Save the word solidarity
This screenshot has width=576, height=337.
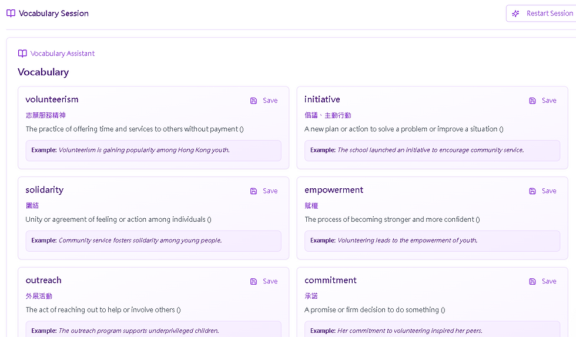pos(264,191)
